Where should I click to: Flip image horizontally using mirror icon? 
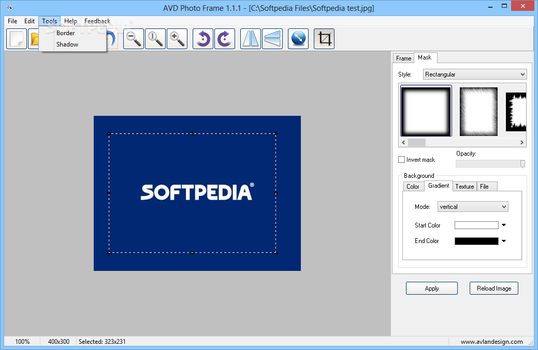tap(251, 39)
